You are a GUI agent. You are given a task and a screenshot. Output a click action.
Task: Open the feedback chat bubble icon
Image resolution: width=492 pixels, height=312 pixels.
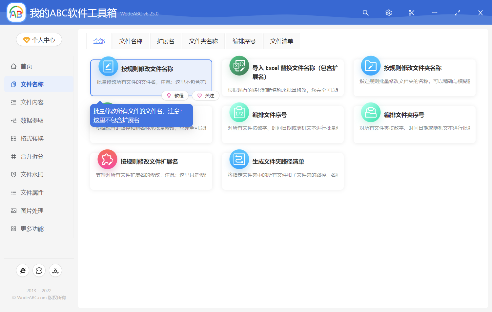coord(39,270)
